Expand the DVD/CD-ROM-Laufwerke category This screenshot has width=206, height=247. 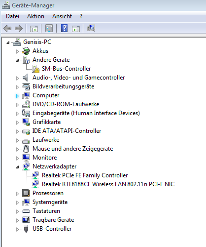pos(17,105)
